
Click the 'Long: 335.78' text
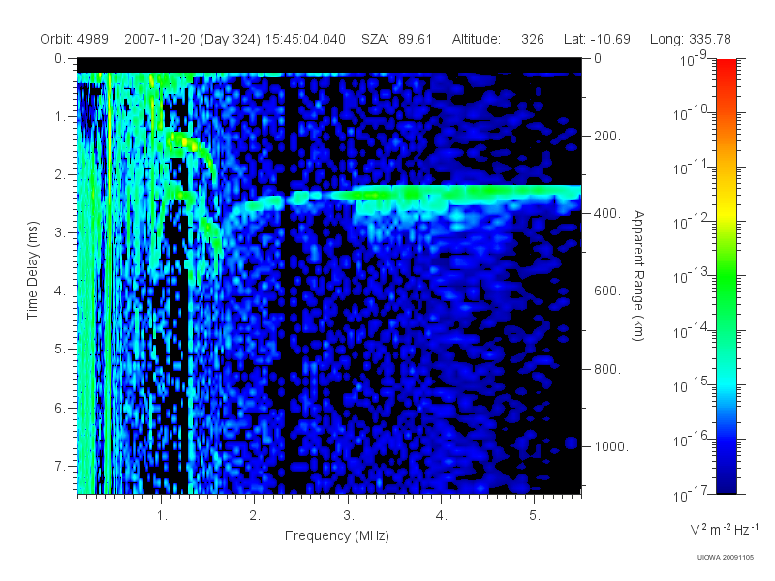(x=691, y=39)
